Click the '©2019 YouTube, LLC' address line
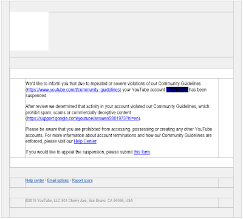Image resolution: width=243 pixels, height=219 pixels. click(x=79, y=200)
